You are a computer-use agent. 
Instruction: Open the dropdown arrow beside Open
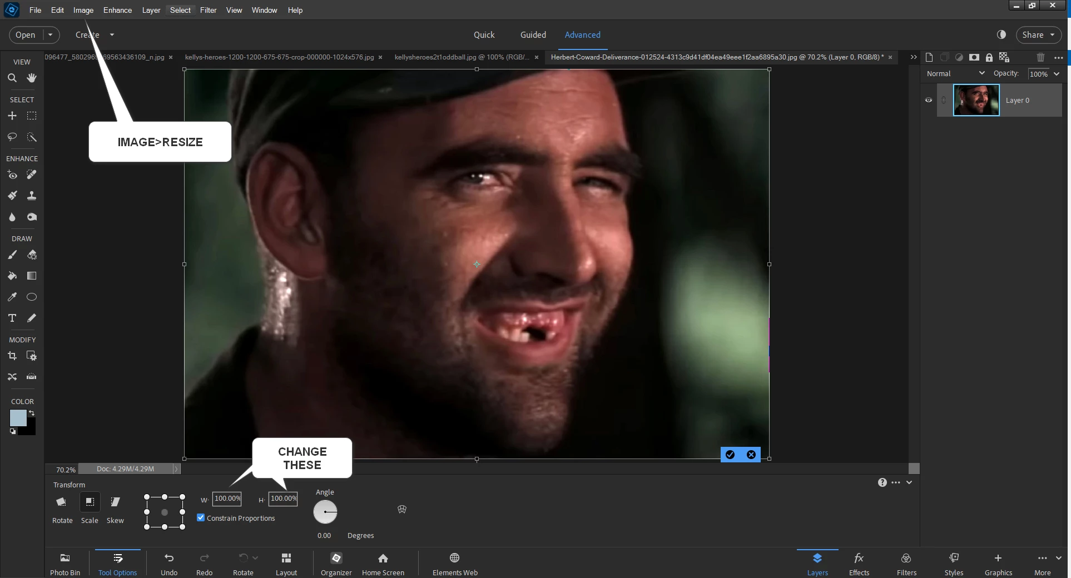click(x=50, y=34)
